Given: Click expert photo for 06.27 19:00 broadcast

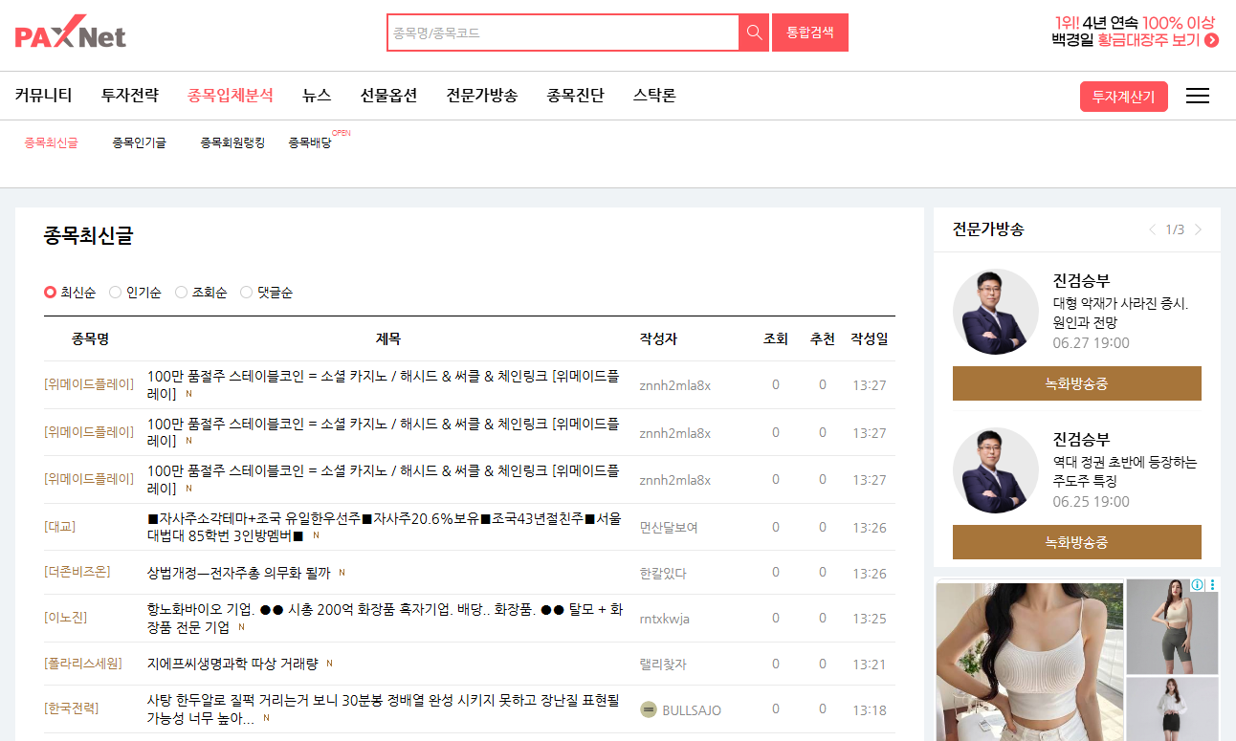Looking at the screenshot, I should 995,312.
